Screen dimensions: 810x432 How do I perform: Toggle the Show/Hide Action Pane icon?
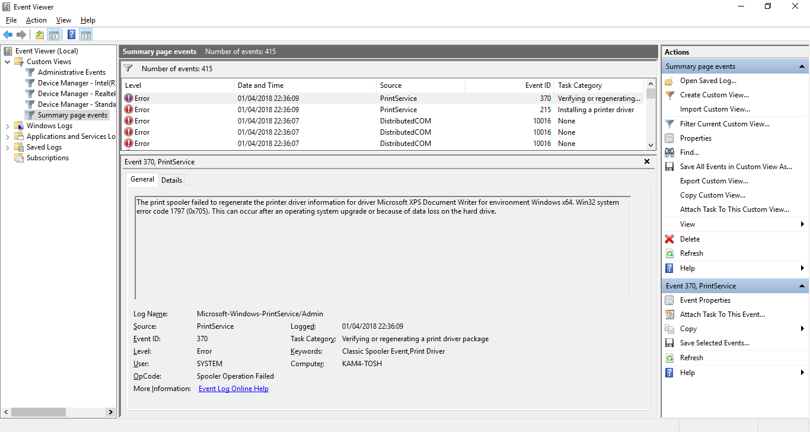pos(86,34)
